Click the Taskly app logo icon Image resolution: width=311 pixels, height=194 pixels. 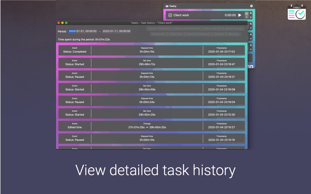[297, 12]
